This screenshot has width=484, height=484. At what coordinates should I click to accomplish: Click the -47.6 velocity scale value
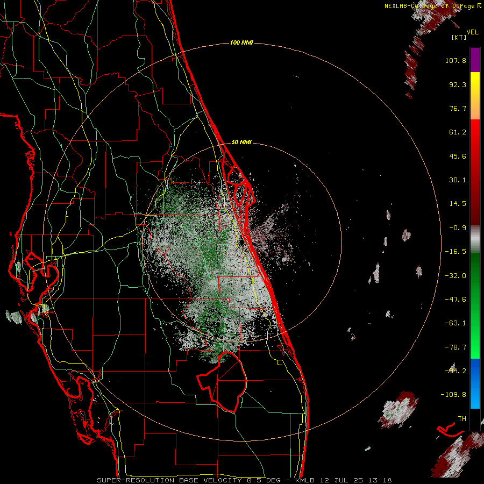point(455,300)
